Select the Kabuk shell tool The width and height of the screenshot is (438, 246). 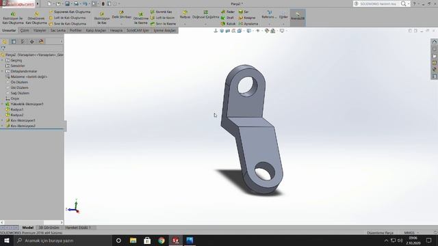(x=228, y=24)
